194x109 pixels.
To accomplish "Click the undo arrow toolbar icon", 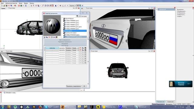I will tap(24, 5).
